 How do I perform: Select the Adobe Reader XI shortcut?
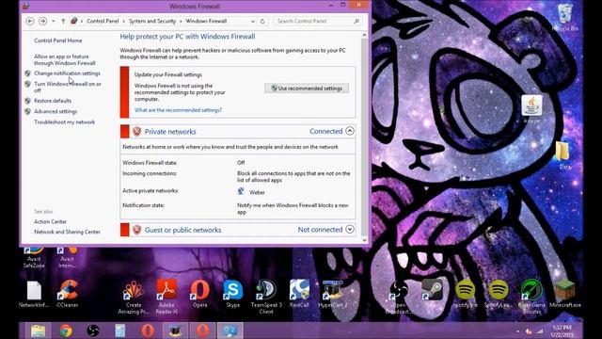pos(166,297)
